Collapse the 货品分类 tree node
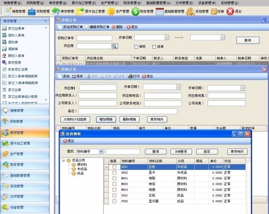Screen dimensions: 269x214 [x=63, y=160]
